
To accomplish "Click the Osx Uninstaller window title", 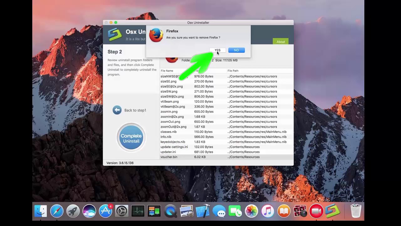I will point(198,23).
